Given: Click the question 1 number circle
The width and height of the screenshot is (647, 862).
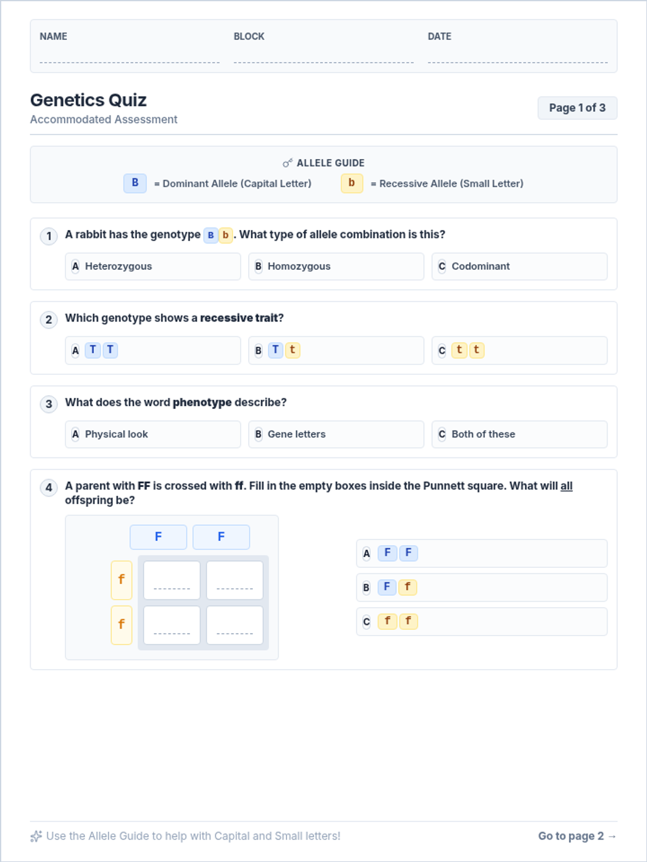Looking at the screenshot, I should click(x=49, y=236).
